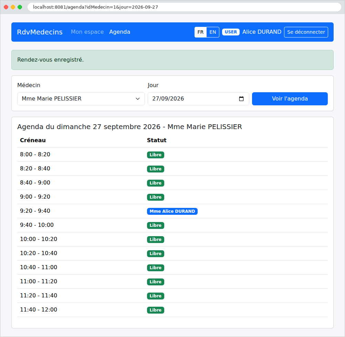Click the 11:40 - 12:00 time slot text
345x337 pixels.
click(39, 309)
